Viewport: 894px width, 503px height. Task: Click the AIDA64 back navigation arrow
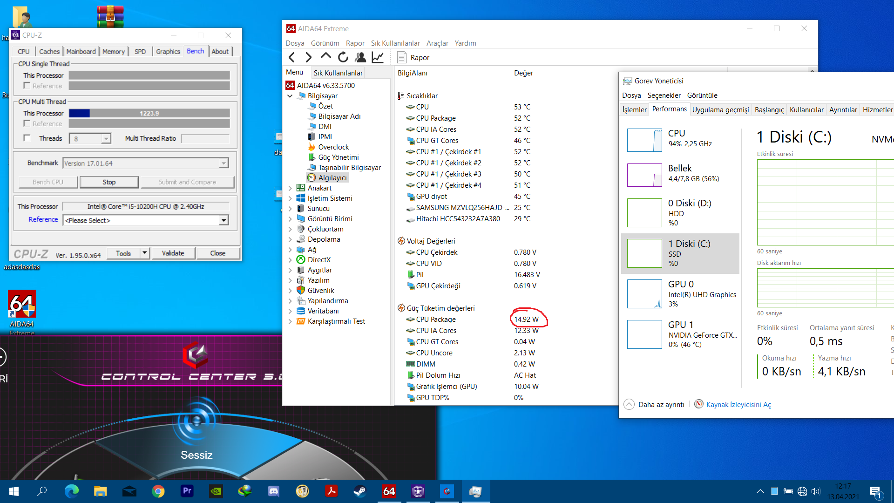[292, 57]
